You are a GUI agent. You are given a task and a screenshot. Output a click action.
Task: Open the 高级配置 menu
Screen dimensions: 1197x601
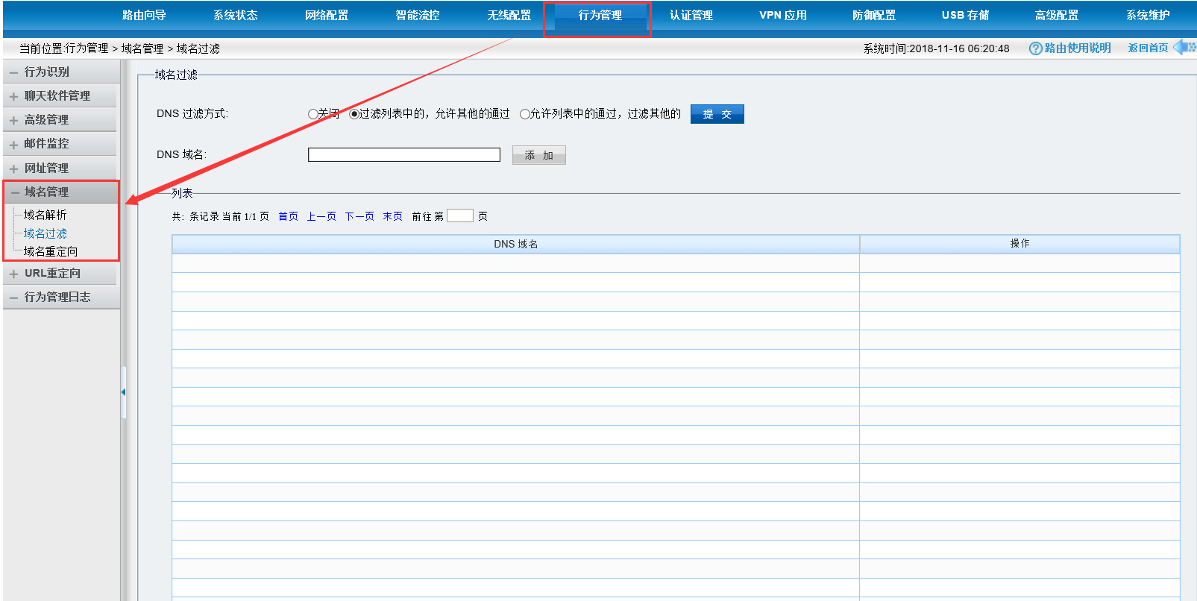coord(1057,15)
